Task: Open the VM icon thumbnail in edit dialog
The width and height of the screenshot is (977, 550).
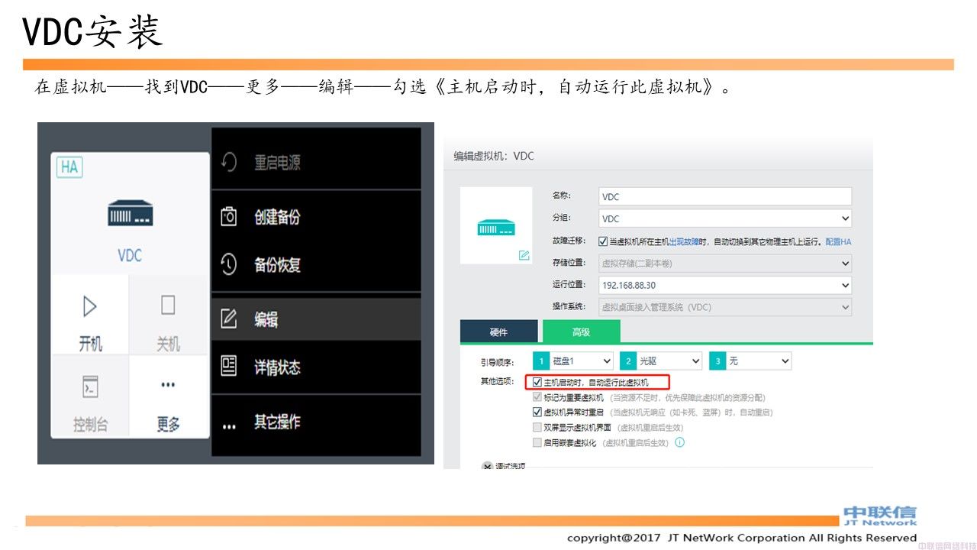Action: (x=496, y=225)
